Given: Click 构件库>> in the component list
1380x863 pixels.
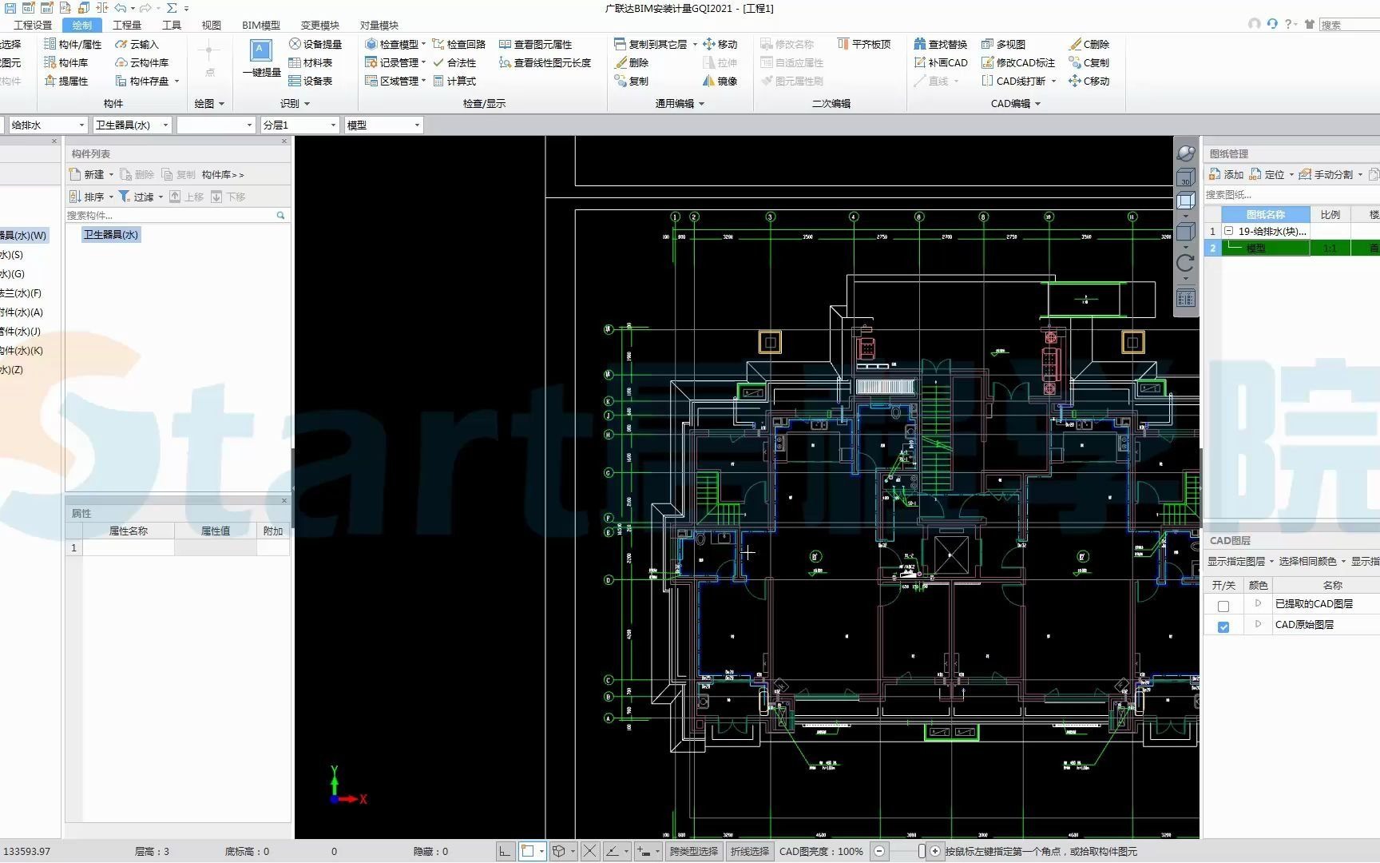Looking at the screenshot, I should point(223,174).
